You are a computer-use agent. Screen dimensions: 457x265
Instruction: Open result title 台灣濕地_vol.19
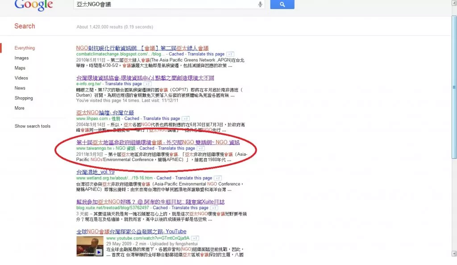(96, 172)
